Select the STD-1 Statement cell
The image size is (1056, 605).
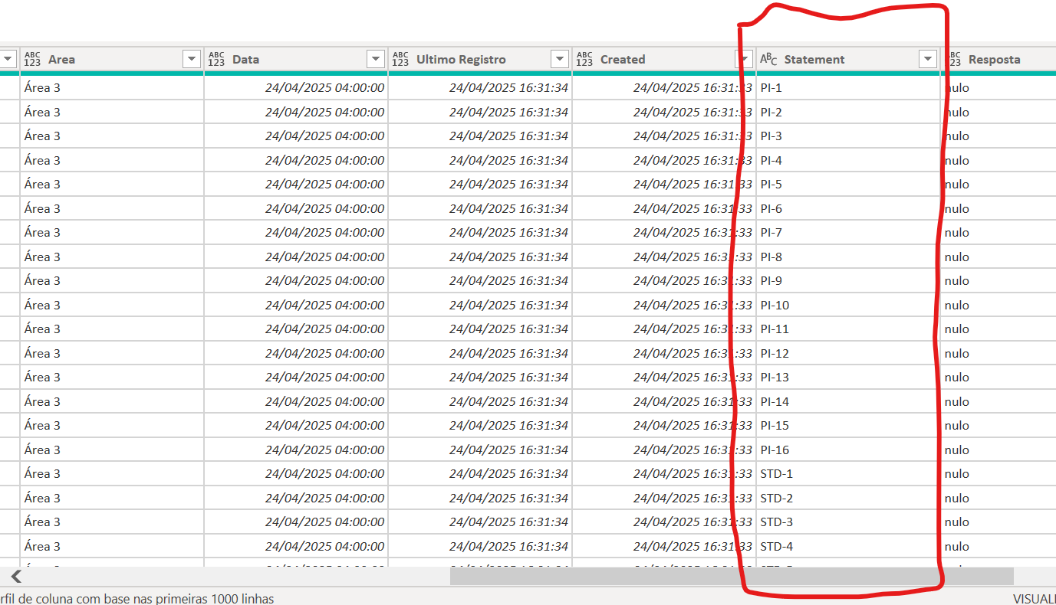(x=848, y=474)
